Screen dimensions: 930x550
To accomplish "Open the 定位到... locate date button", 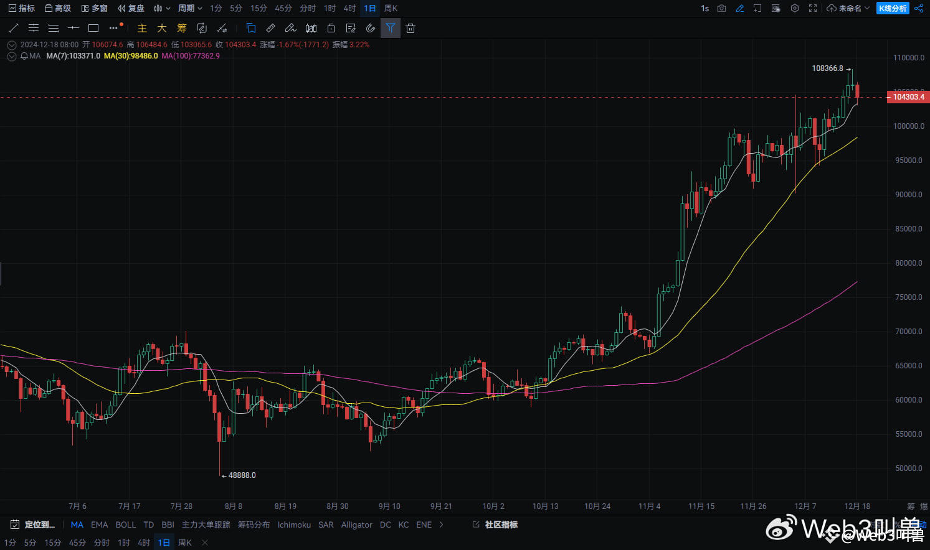I will (33, 524).
